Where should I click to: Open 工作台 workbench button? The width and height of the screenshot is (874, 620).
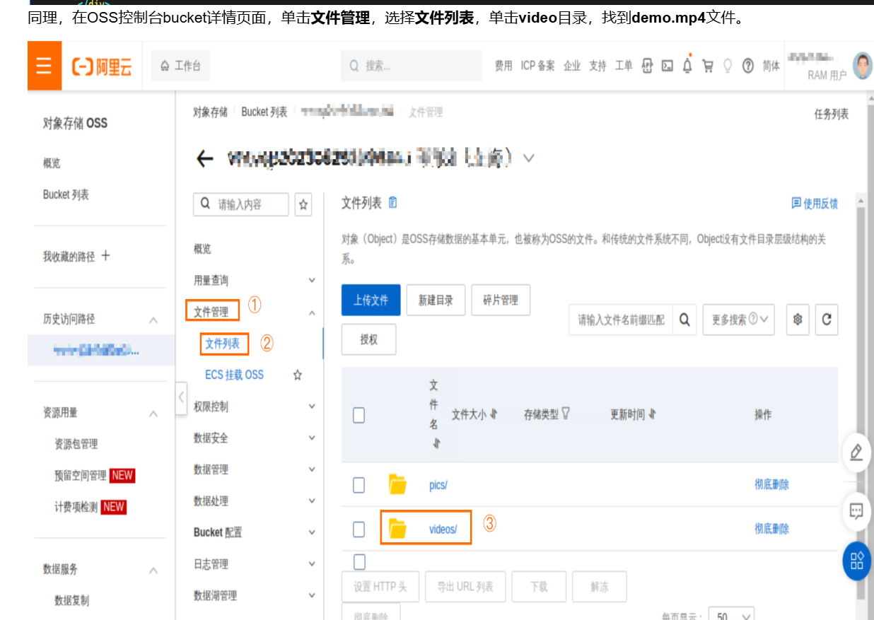point(180,66)
